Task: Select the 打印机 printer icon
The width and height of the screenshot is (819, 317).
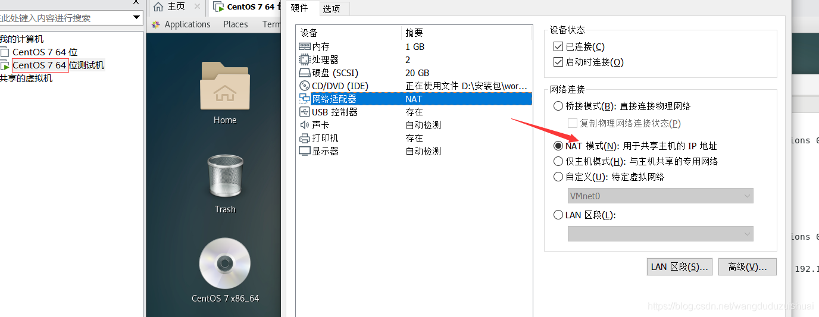Action: pos(304,138)
